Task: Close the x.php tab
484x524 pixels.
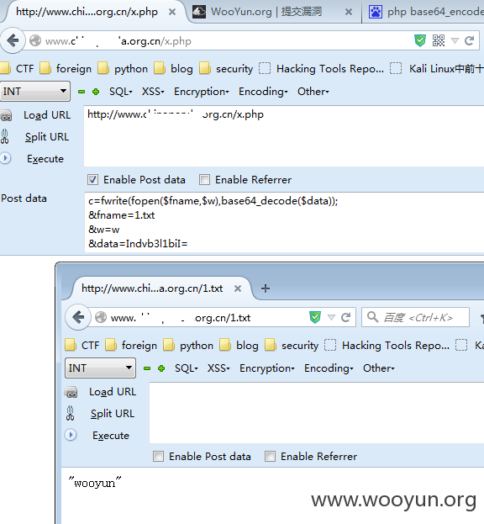Action: click(x=172, y=12)
